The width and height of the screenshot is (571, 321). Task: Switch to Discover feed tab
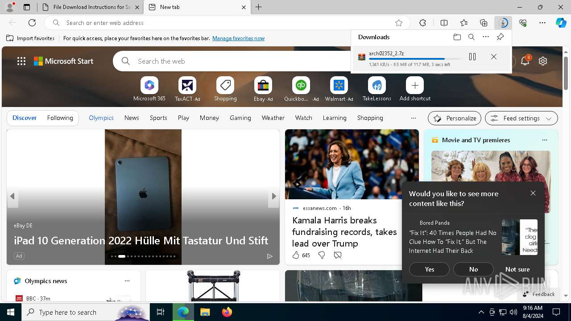[x=25, y=118]
